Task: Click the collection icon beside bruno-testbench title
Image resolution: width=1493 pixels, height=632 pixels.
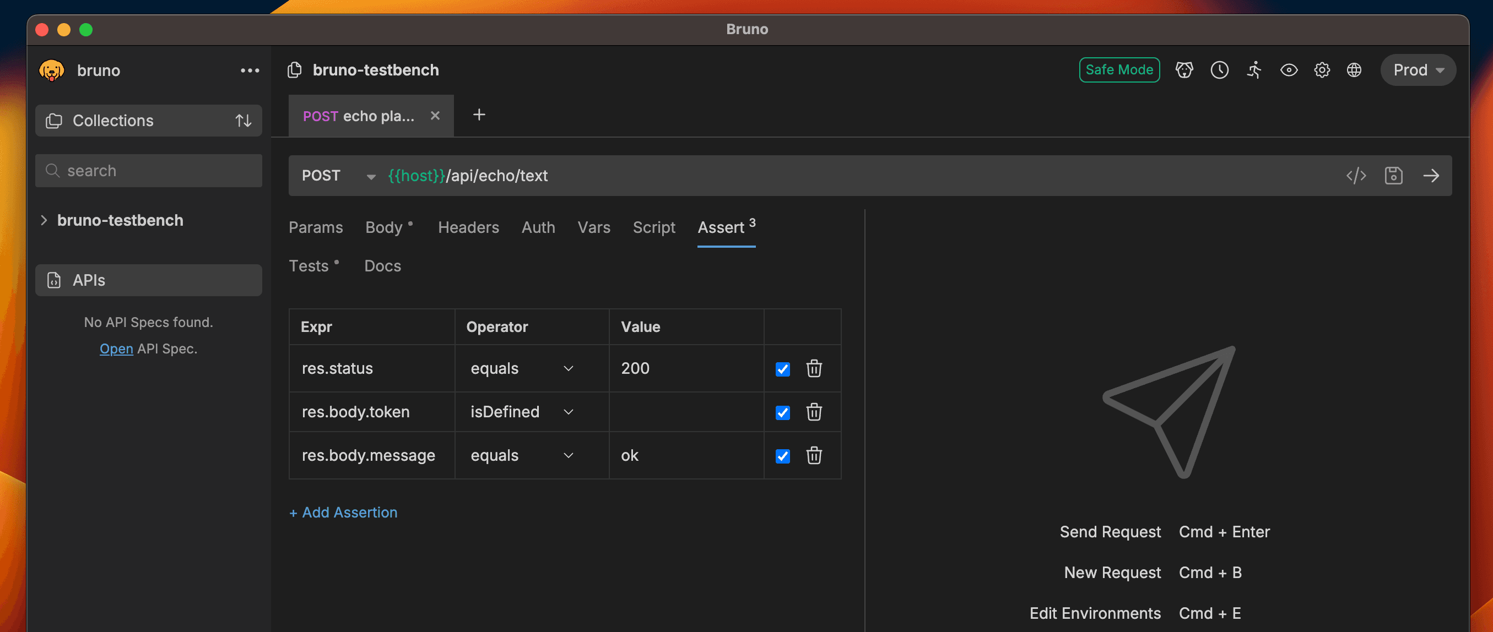Action: pos(294,70)
